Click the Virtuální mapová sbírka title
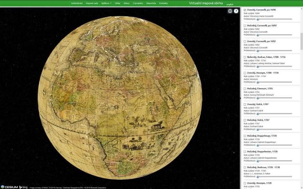The height and width of the screenshot is (189, 303). (x=206, y=3)
